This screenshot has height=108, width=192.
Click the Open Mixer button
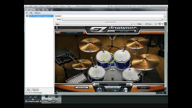82,88
